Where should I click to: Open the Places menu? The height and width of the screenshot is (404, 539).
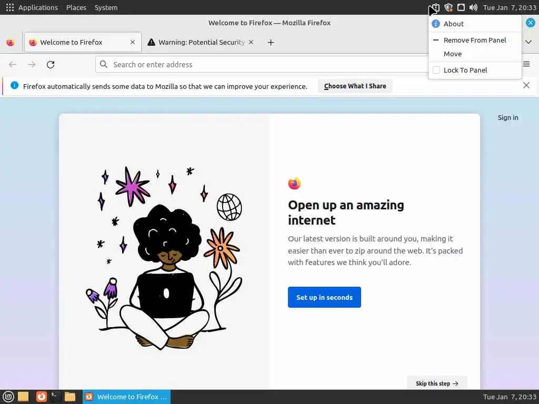pyautogui.click(x=76, y=7)
